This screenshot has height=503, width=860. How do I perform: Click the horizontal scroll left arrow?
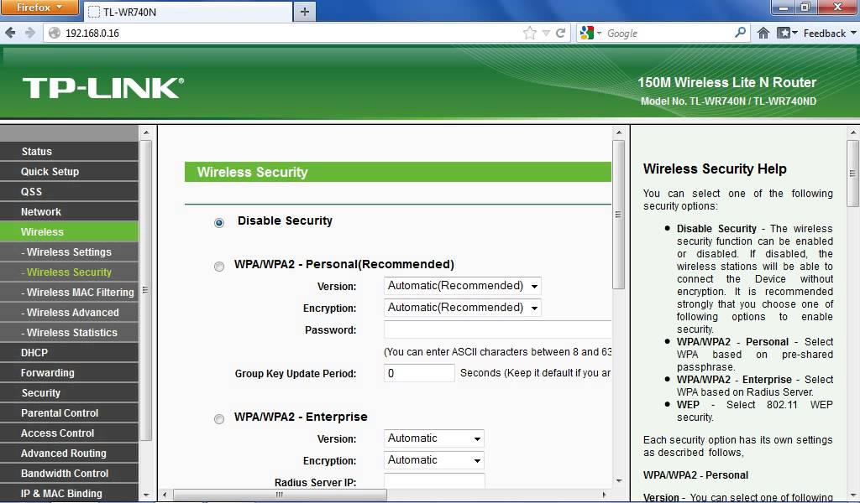pyautogui.click(x=165, y=495)
